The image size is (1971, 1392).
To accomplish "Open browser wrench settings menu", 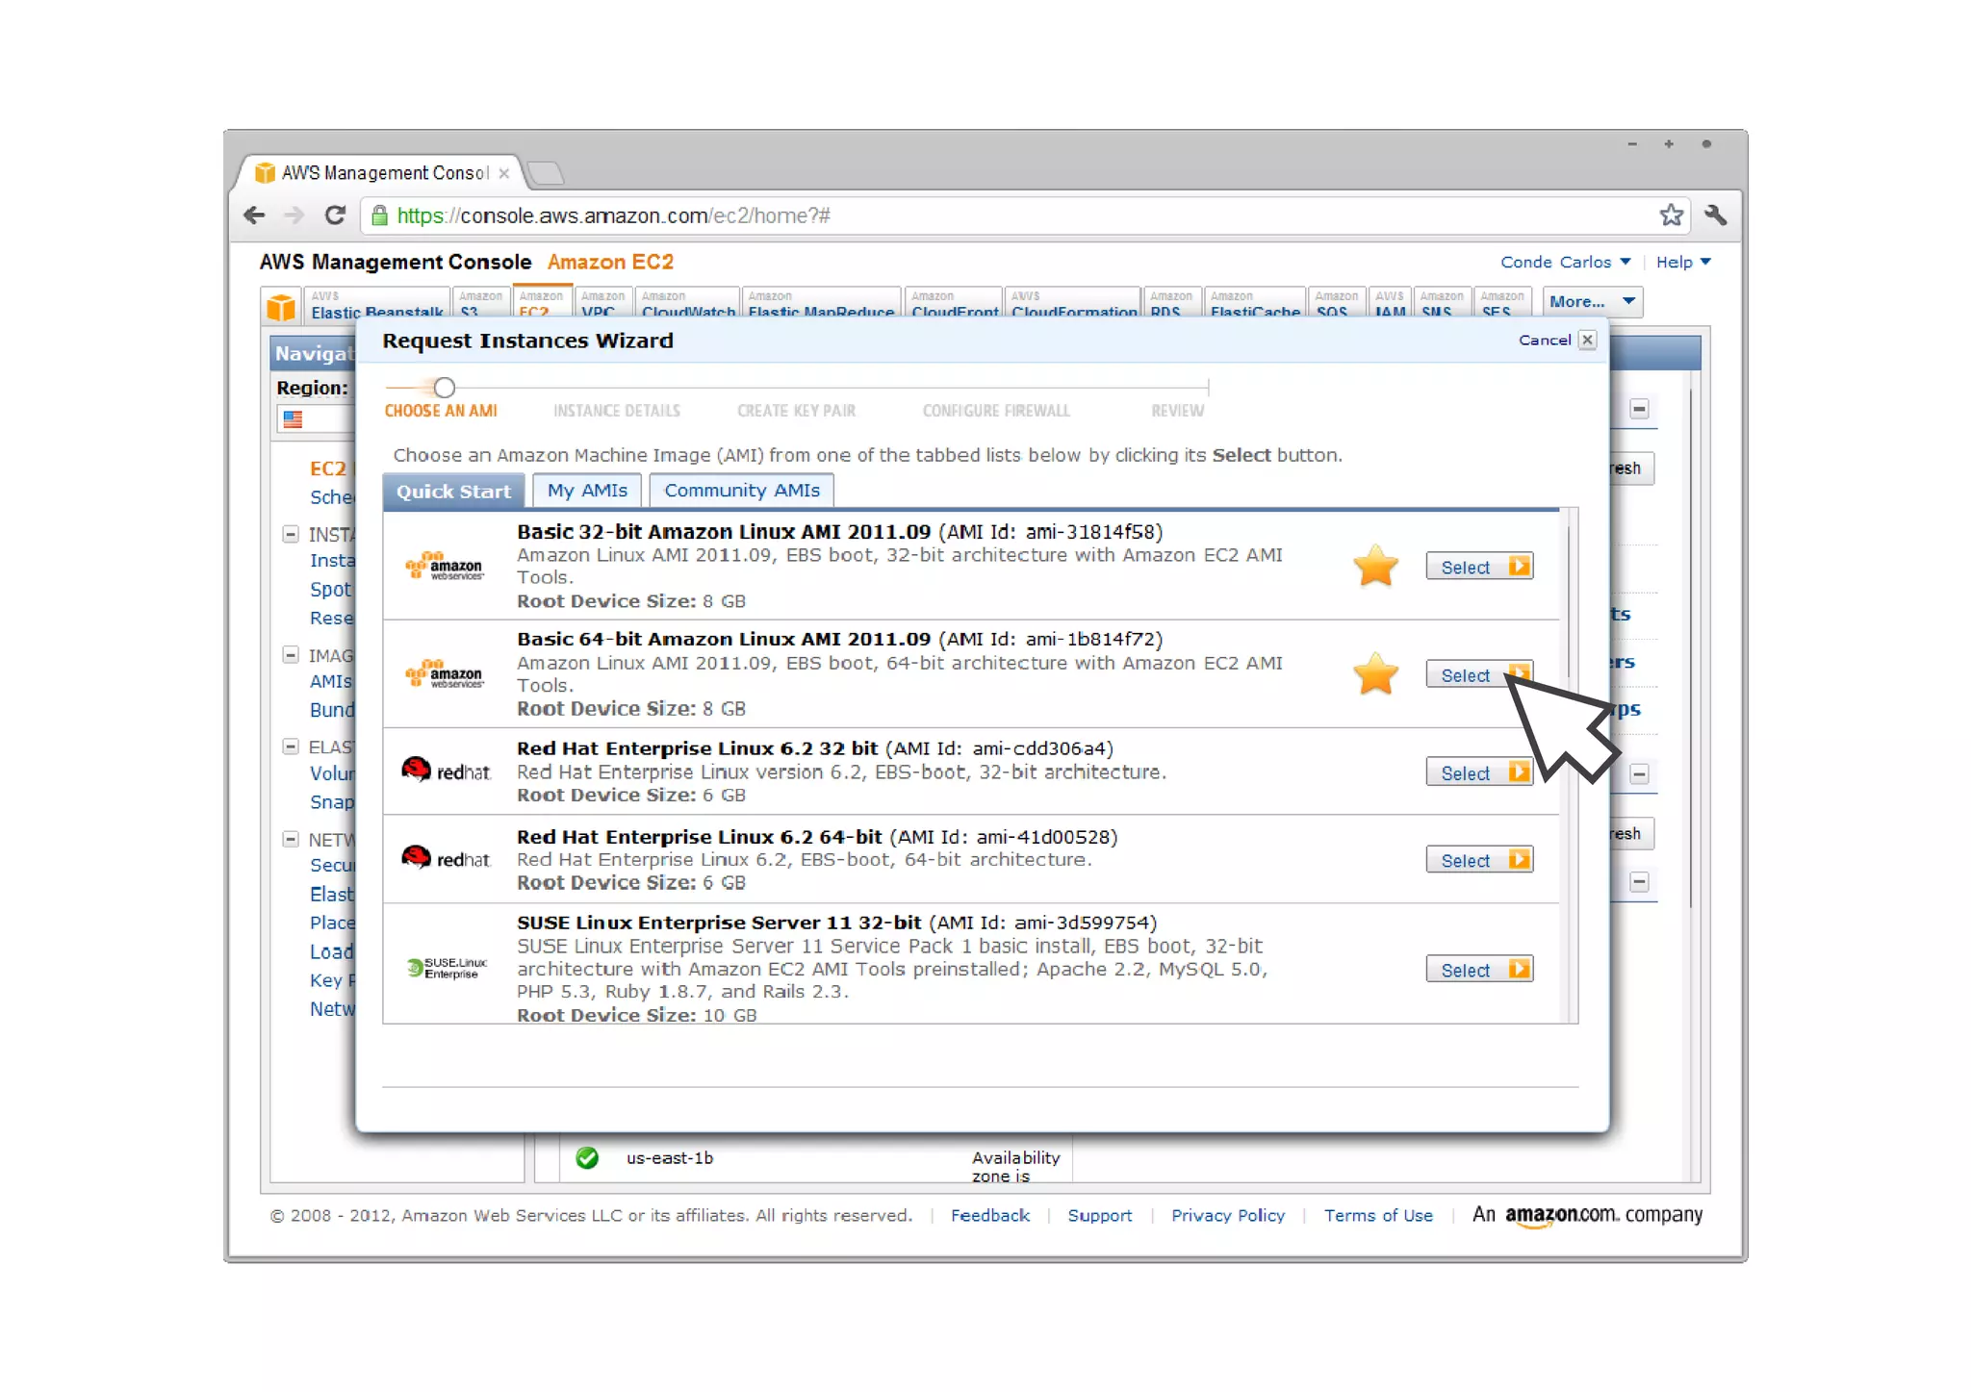I will point(1715,215).
